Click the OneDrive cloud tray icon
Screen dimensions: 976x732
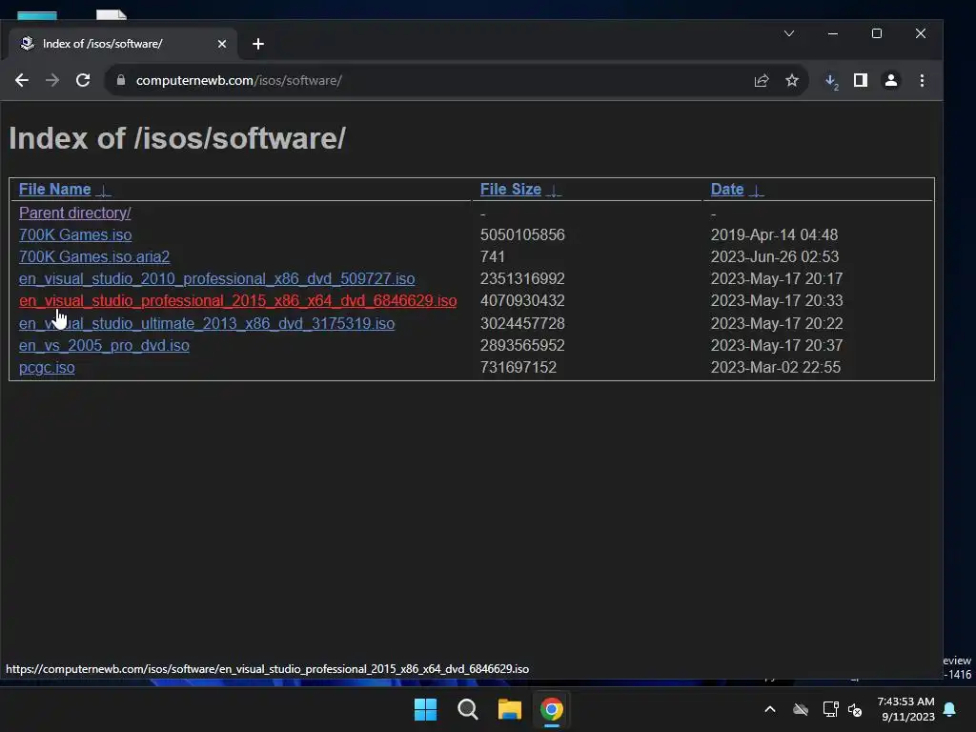(801, 709)
